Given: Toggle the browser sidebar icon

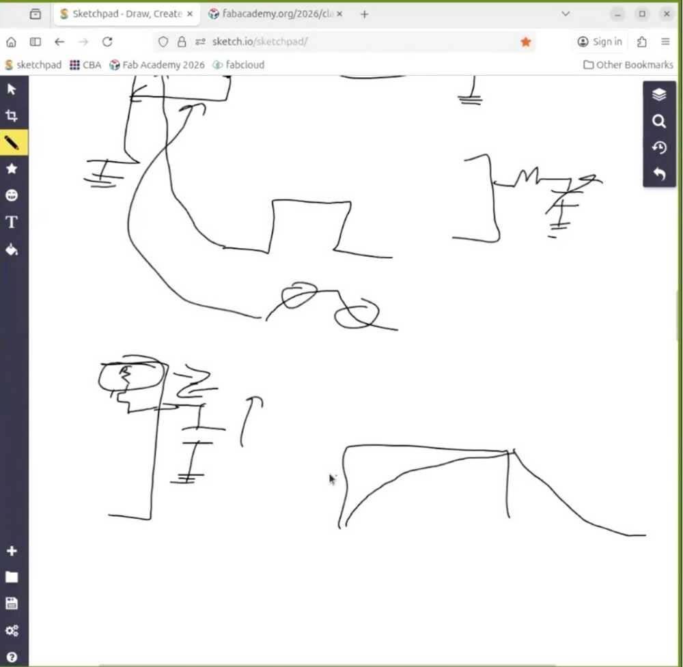Looking at the screenshot, I should [36, 42].
